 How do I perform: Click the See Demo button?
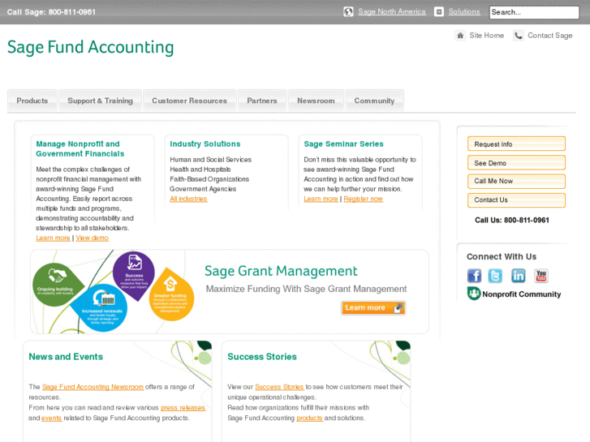pyautogui.click(x=516, y=163)
